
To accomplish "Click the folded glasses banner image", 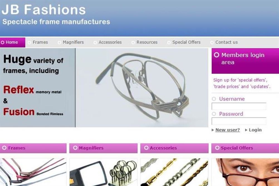I will pyautogui.click(x=142, y=88).
